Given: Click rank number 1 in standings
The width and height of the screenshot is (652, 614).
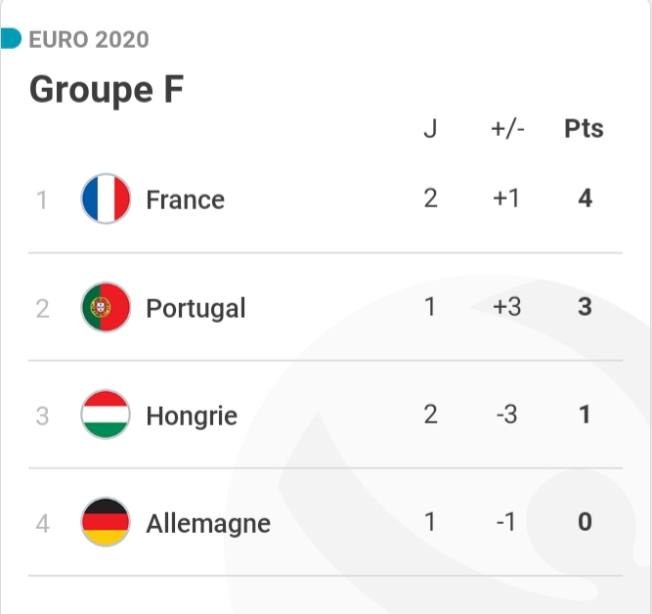Looking at the screenshot, I should pyautogui.click(x=42, y=200).
